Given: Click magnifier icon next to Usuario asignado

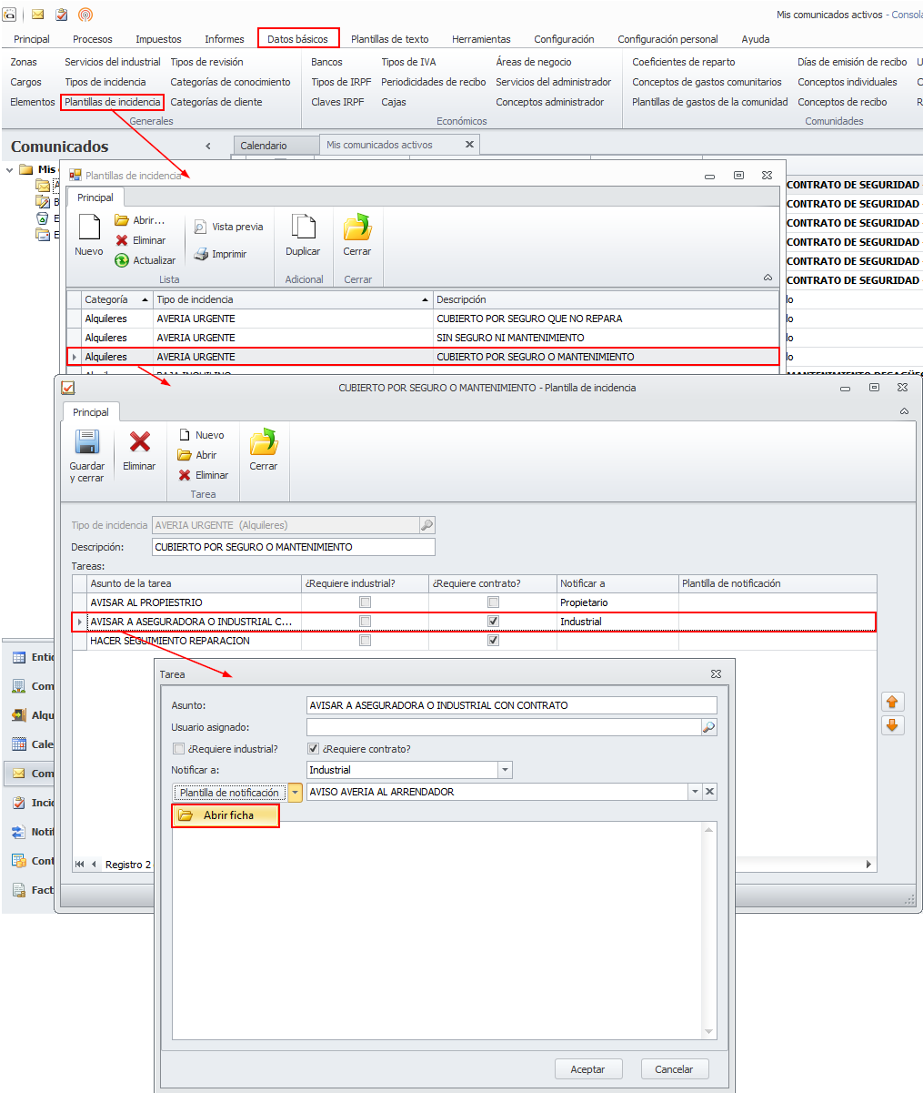Looking at the screenshot, I should (708, 727).
